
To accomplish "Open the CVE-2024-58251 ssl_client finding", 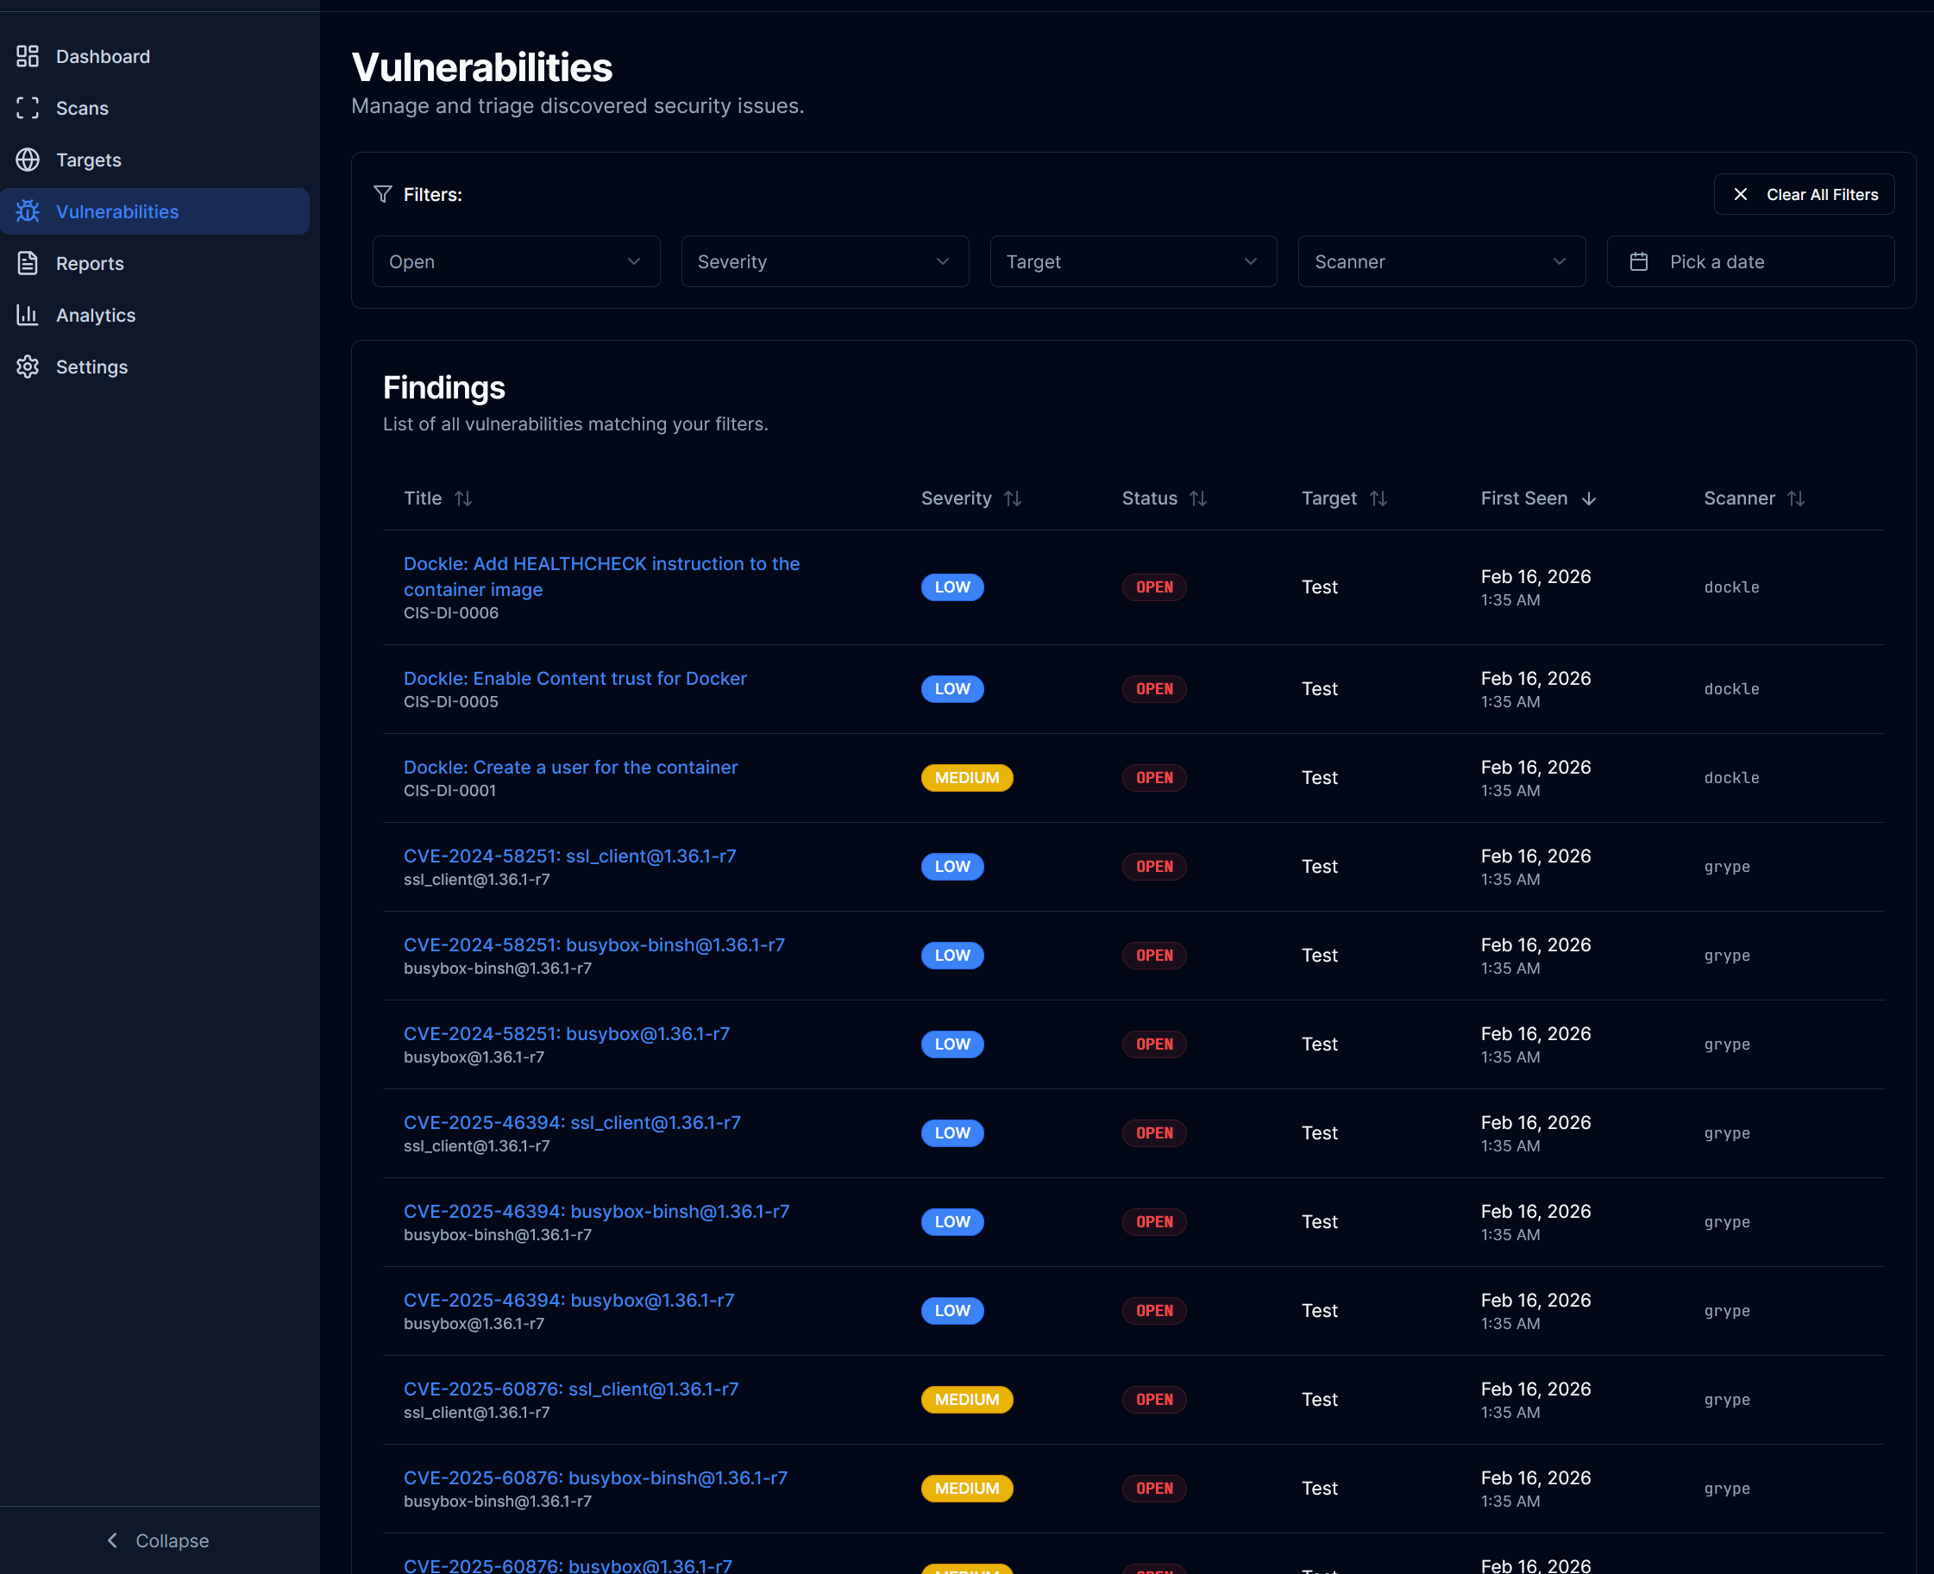I will [569, 855].
